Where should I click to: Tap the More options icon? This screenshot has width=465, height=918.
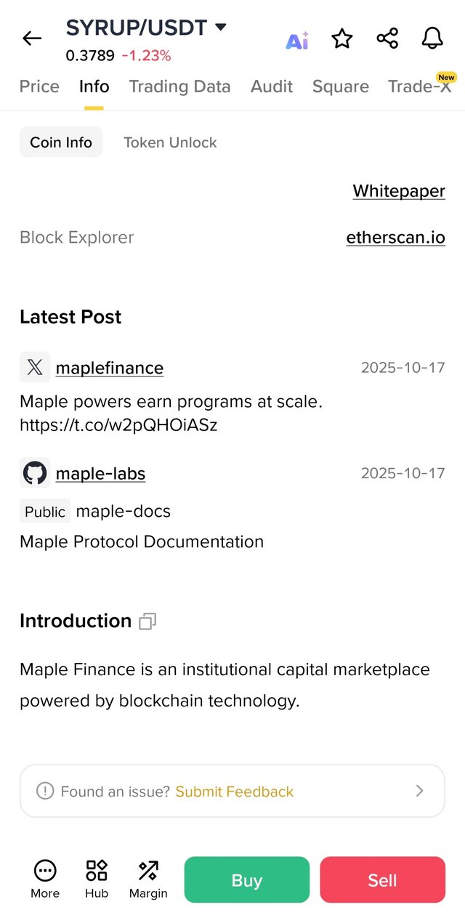(x=45, y=871)
